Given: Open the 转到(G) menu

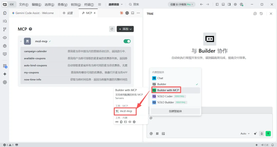Looking at the screenshot, I should pos(76,4).
